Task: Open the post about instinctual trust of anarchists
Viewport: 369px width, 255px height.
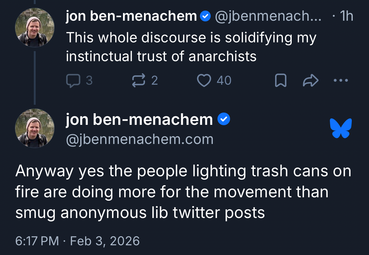Action: [191, 47]
